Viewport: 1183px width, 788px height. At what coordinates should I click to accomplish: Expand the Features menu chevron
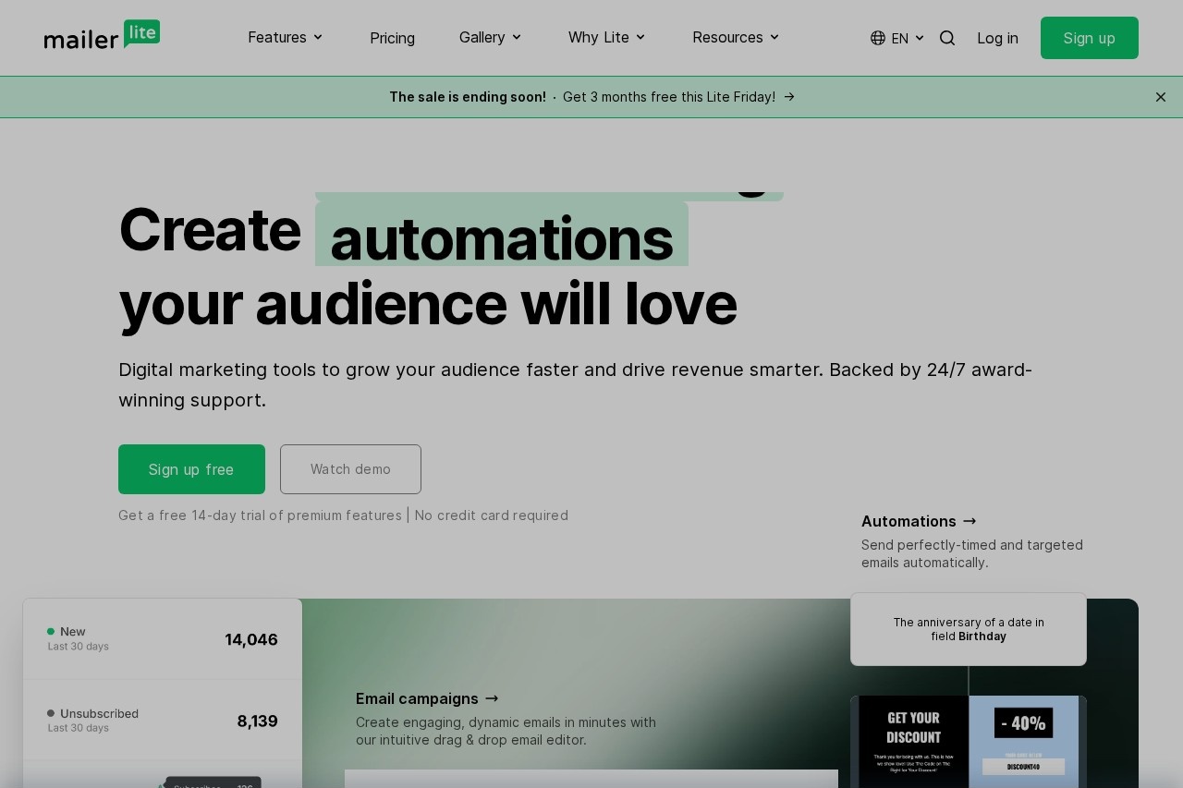tap(318, 37)
